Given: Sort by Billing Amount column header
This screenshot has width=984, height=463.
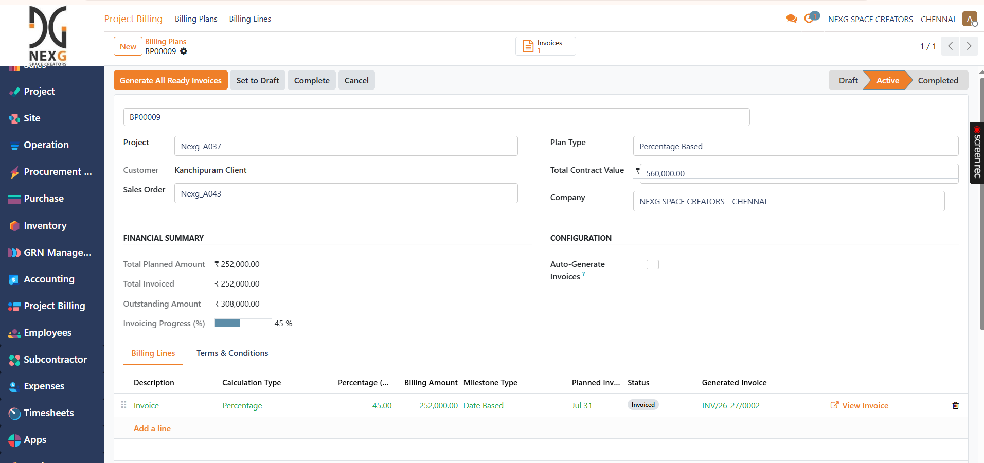Looking at the screenshot, I should tap(431, 383).
